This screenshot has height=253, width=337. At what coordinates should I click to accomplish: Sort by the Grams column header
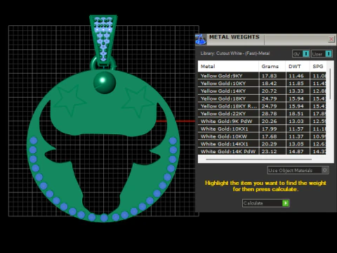point(272,66)
